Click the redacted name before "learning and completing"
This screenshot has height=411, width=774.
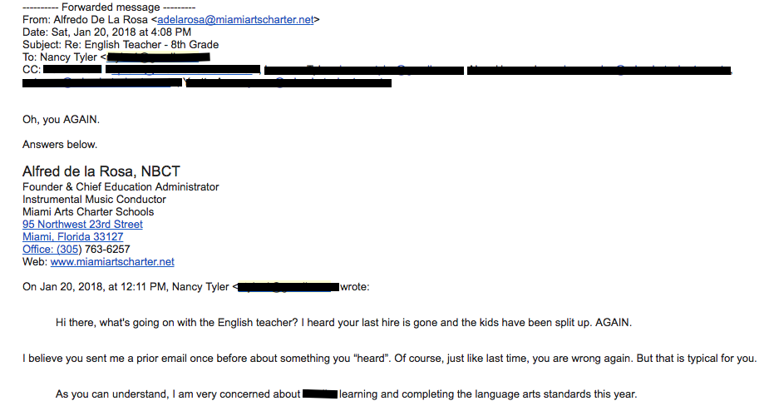coord(319,394)
